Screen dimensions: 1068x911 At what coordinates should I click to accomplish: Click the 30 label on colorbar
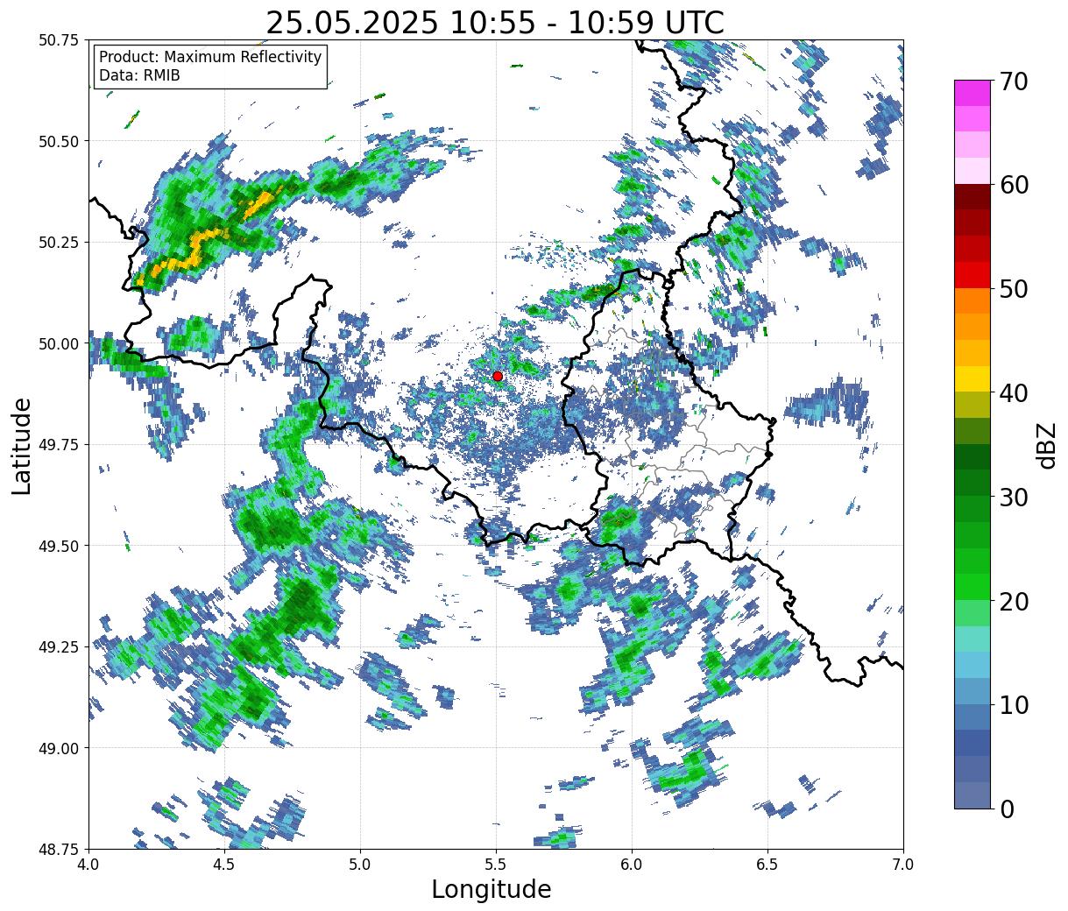pos(1014,497)
